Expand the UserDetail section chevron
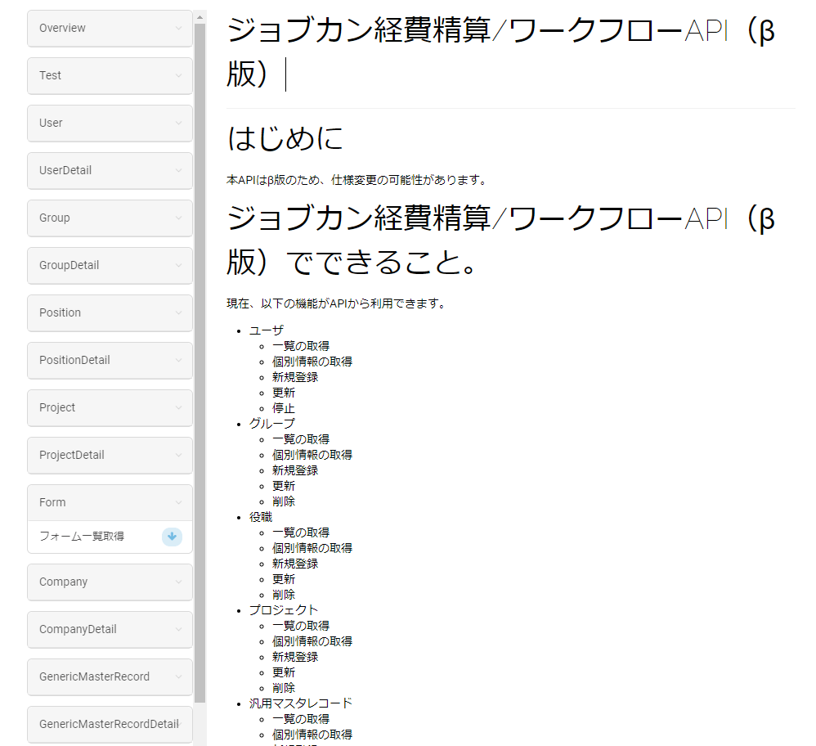 (178, 170)
